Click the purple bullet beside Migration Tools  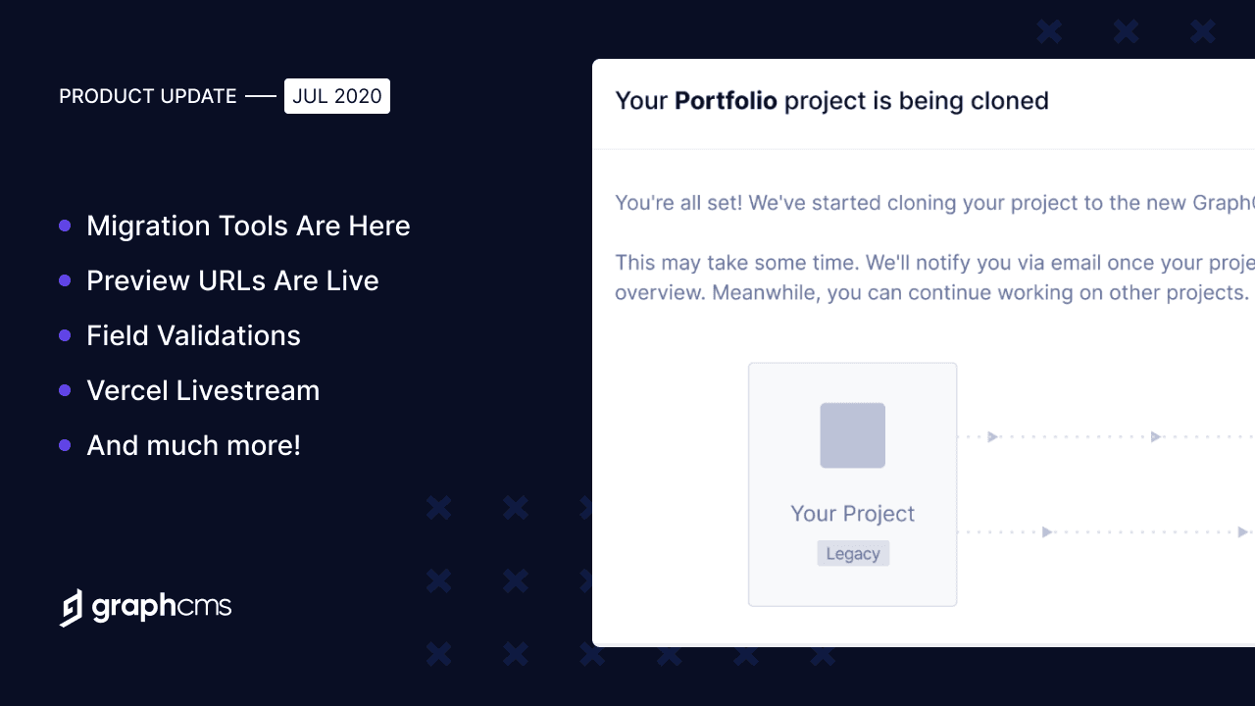coord(65,226)
